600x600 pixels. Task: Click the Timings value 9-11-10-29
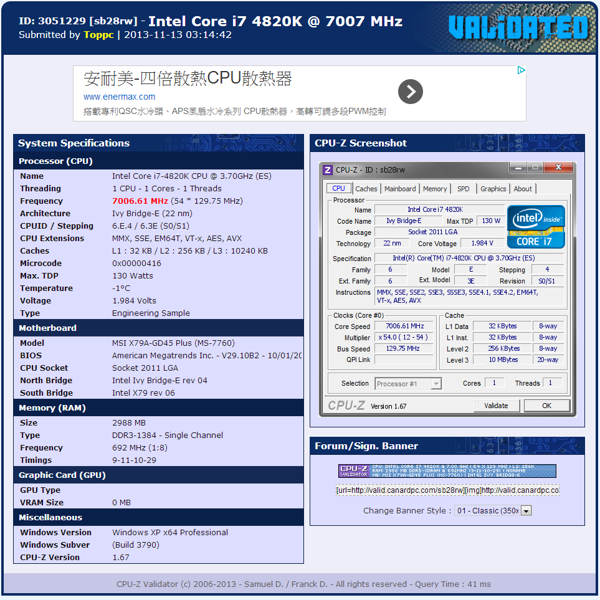click(x=135, y=460)
